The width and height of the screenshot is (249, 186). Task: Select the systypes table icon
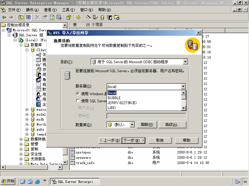tap(73, 152)
